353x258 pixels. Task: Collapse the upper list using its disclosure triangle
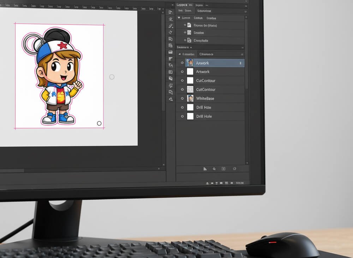pyautogui.click(x=179, y=18)
